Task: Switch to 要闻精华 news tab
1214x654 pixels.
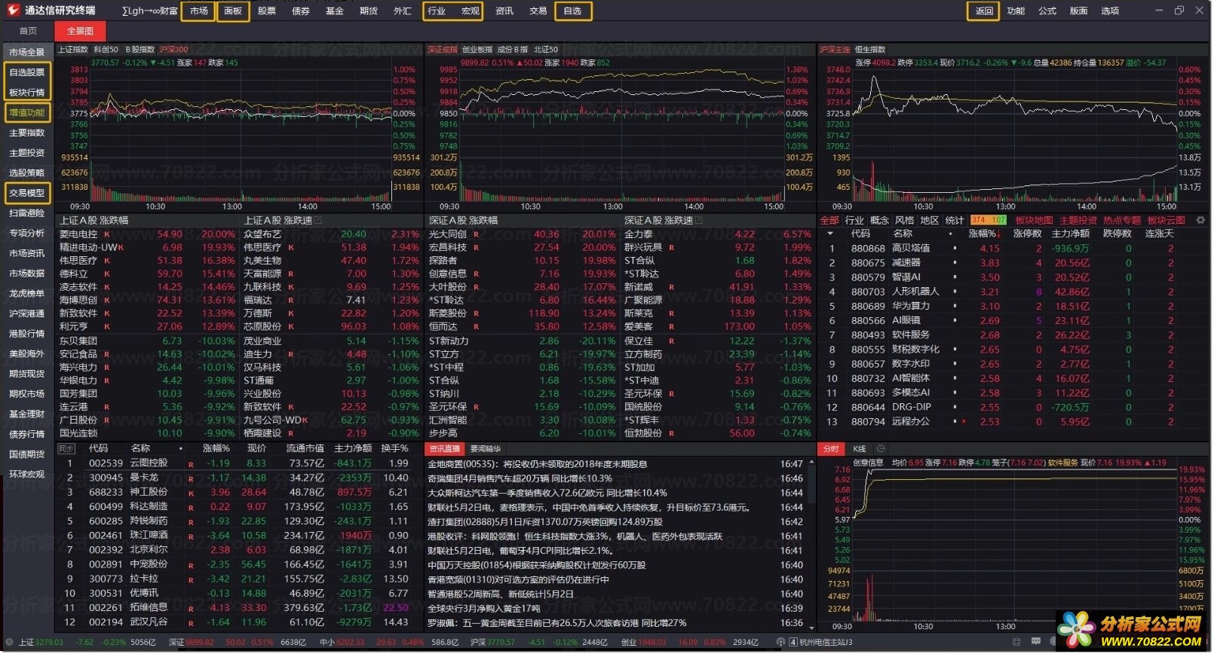Action: (486, 448)
